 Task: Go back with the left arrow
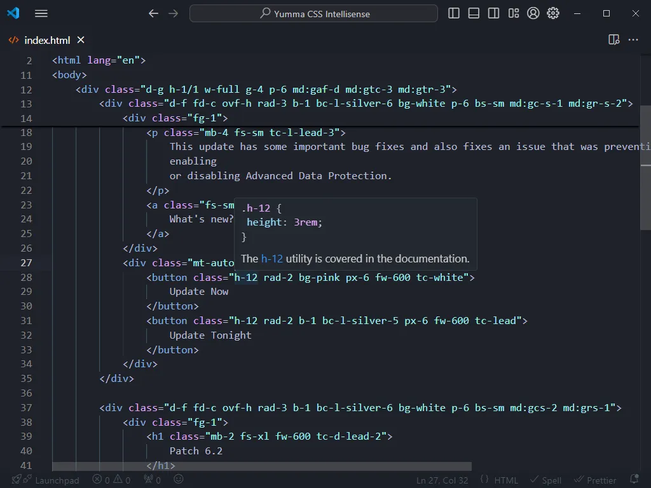[x=154, y=14]
